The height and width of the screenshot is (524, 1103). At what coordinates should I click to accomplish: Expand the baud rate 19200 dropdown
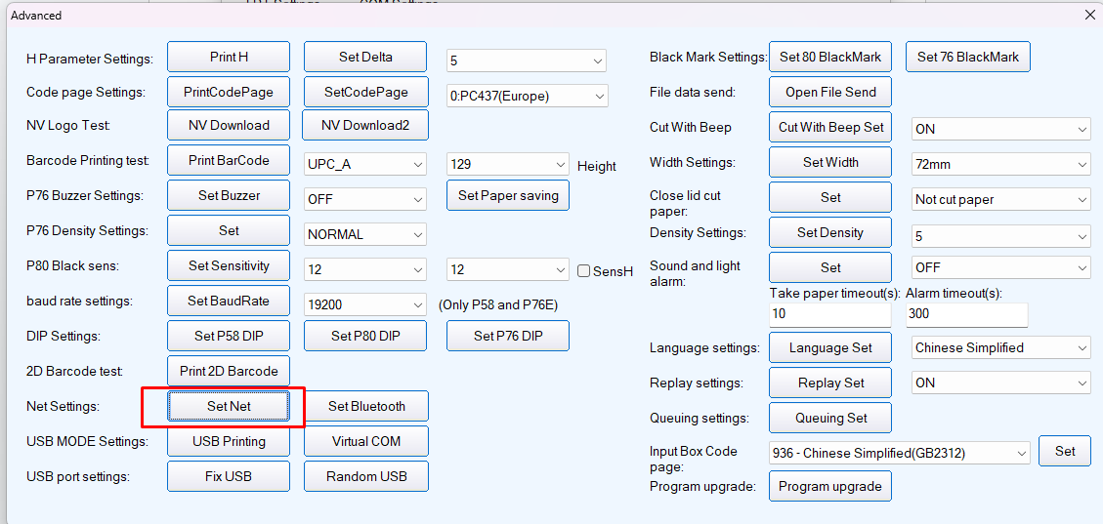tap(365, 304)
